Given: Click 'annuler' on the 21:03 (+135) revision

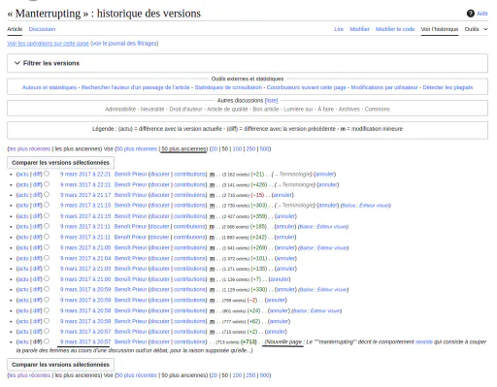Looking at the screenshot, I should coord(285,269).
